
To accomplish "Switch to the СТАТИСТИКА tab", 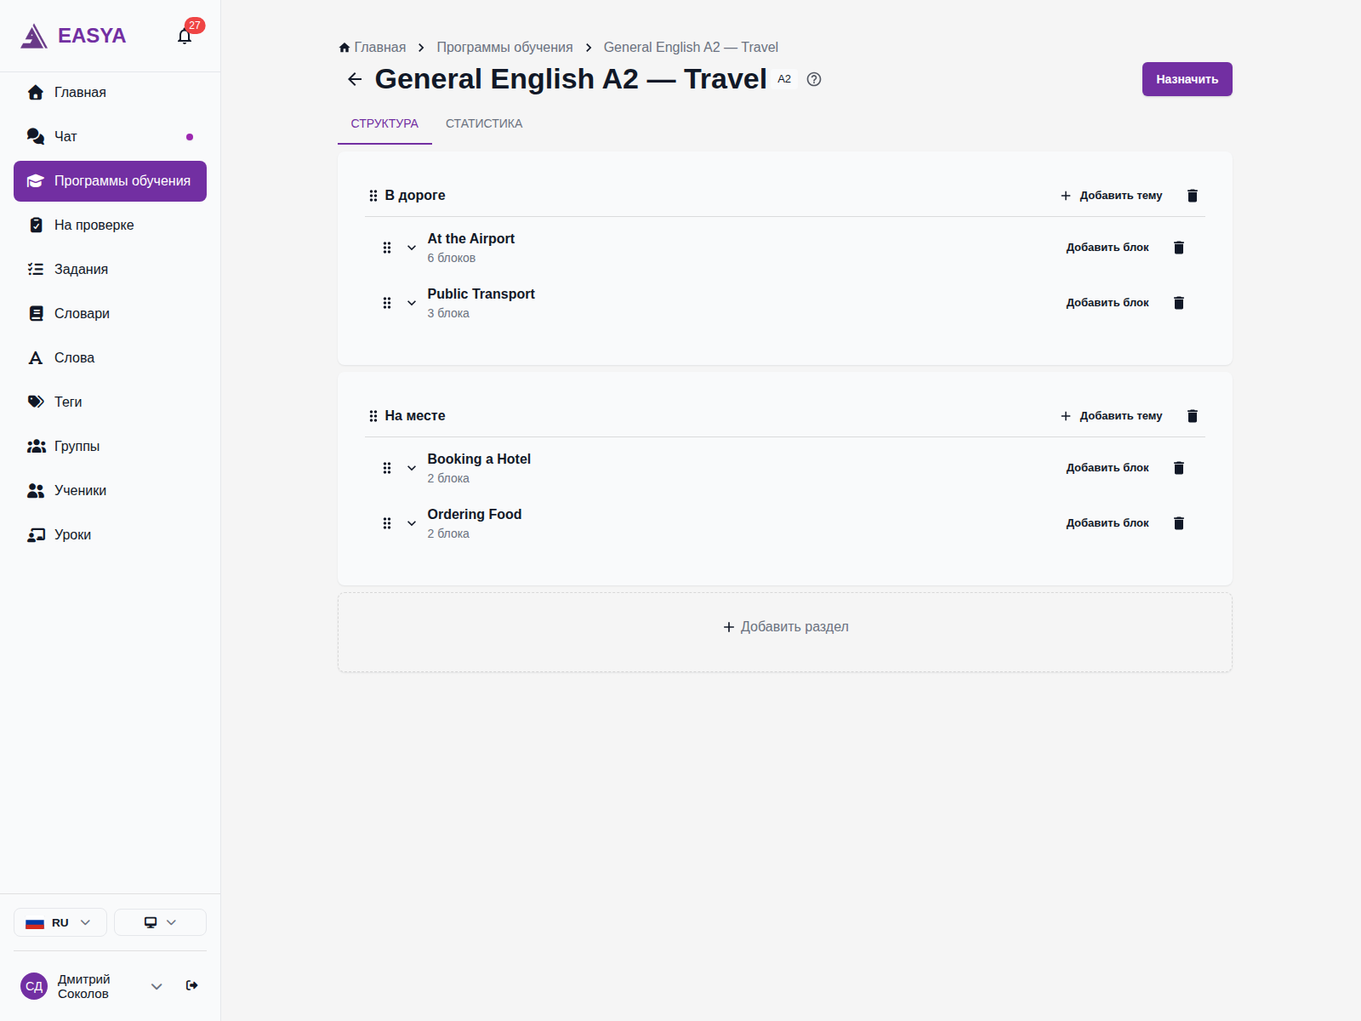I will click(x=484, y=123).
